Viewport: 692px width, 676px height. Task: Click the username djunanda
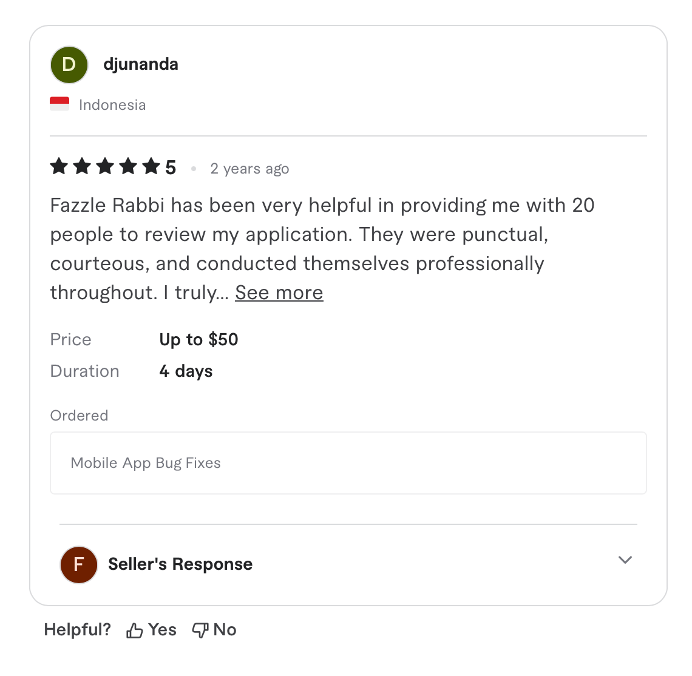(x=141, y=64)
